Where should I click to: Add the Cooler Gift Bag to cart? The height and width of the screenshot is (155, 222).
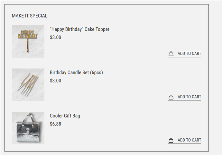pyautogui.click(x=189, y=140)
